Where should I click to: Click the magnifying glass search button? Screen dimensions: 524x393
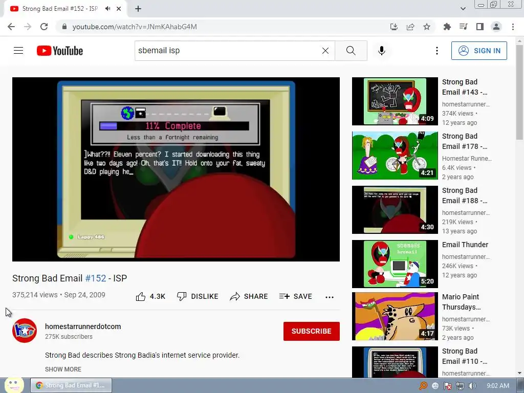click(351, 51)
